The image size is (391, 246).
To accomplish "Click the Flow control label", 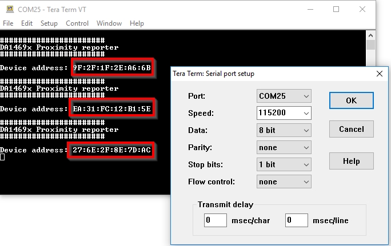I will point(212,182).
